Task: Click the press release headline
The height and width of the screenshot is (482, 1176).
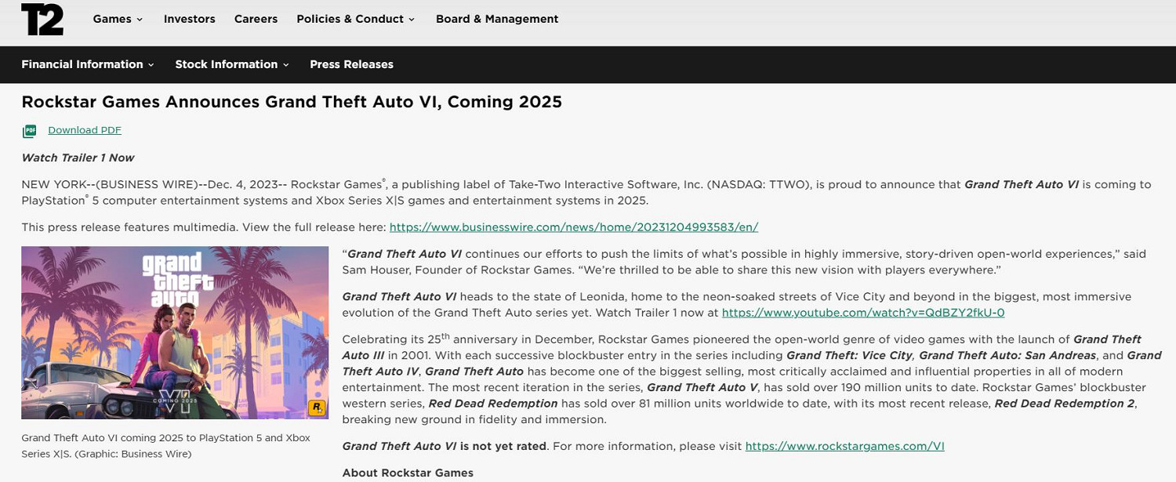Action: (292, 101)
